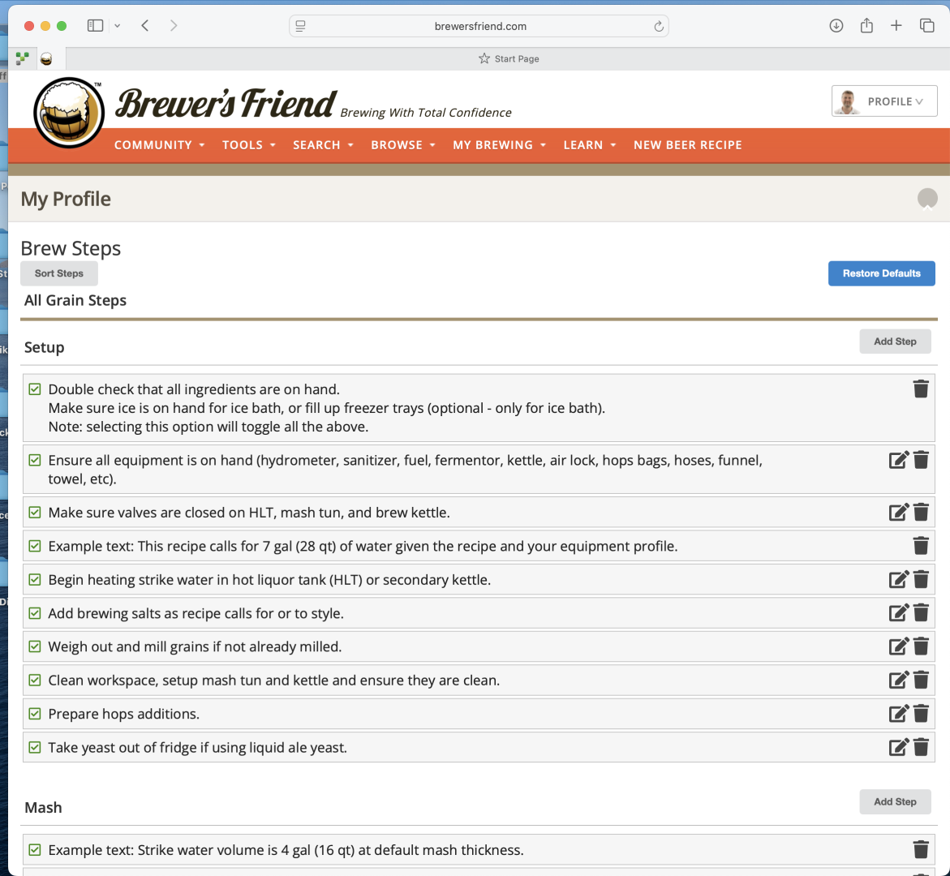Expand the My Brewing menu
The image size is (950, 876).
499,145
